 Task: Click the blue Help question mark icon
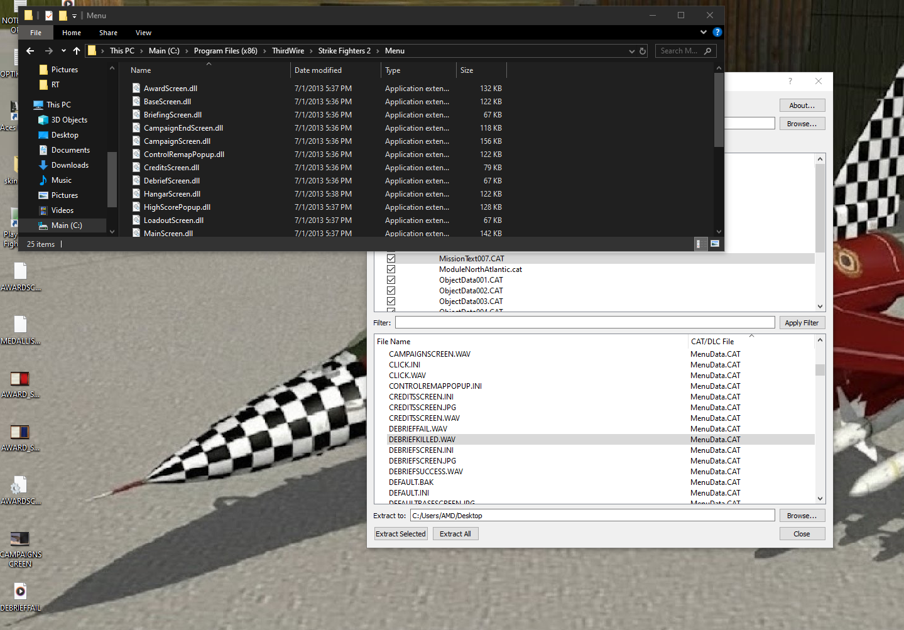(x=717, y=32)
